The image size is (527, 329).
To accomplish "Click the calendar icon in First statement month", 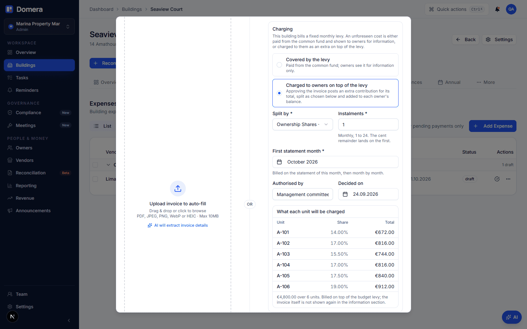I will click(279, 162).
